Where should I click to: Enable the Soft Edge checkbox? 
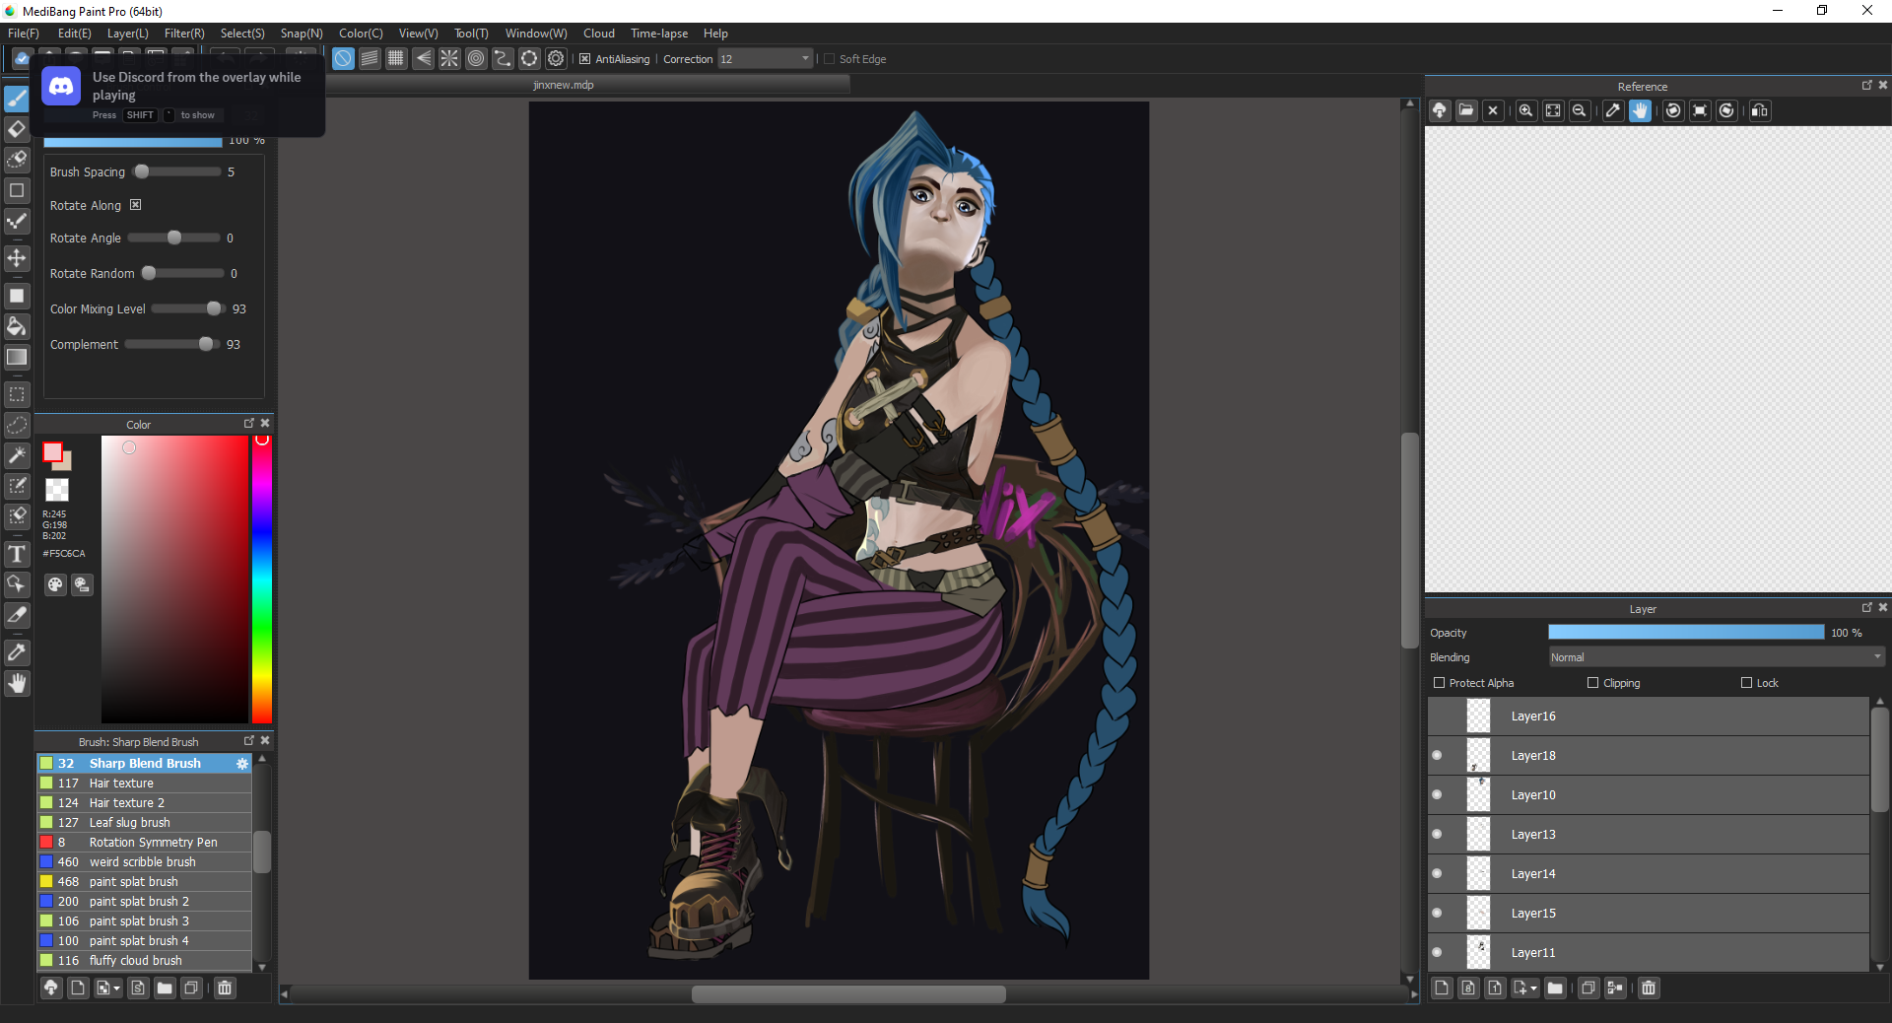click(829, 59)
